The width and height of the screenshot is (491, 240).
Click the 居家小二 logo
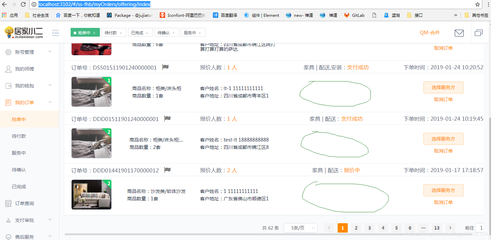pos(24,33)
